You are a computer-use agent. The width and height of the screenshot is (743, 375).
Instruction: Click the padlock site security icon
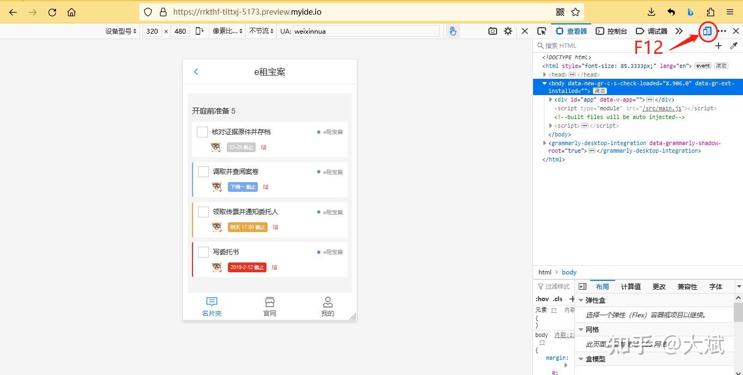click(163, 11)
